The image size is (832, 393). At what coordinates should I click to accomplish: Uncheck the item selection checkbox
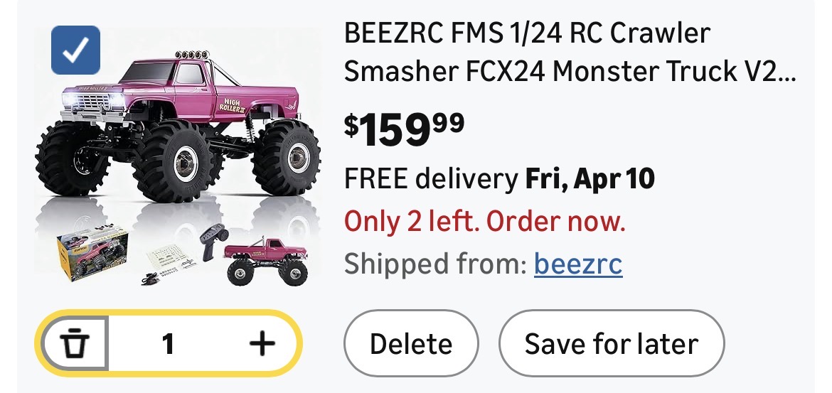(75, 50)
